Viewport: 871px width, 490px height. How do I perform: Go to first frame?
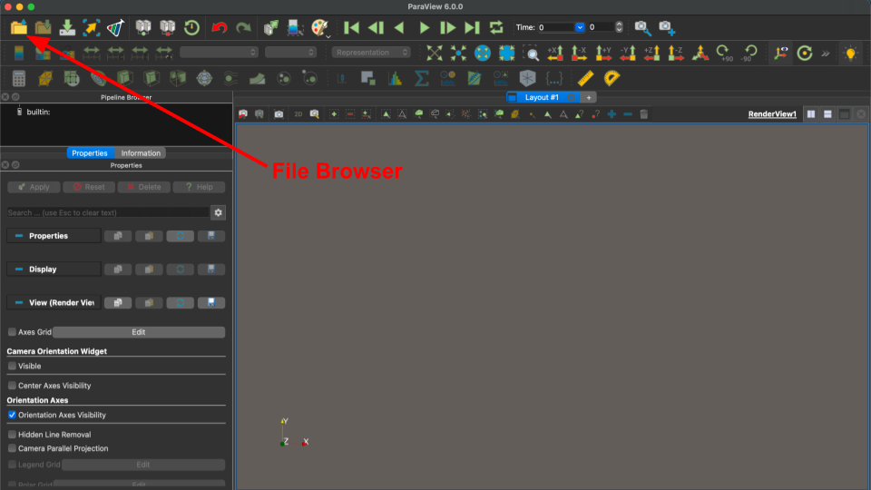[x=351, y=27]
